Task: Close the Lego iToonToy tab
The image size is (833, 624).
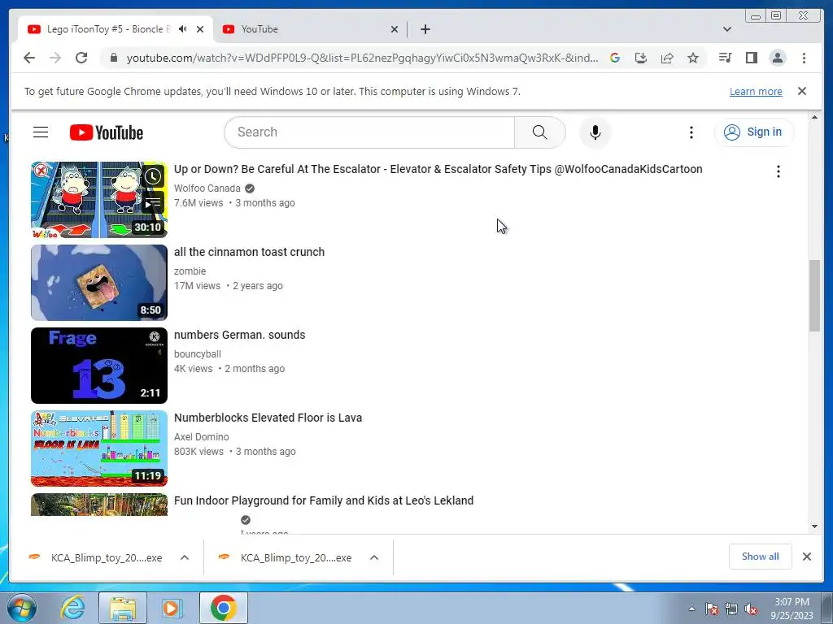Action: pyautogui.click(x=200, y=29)
